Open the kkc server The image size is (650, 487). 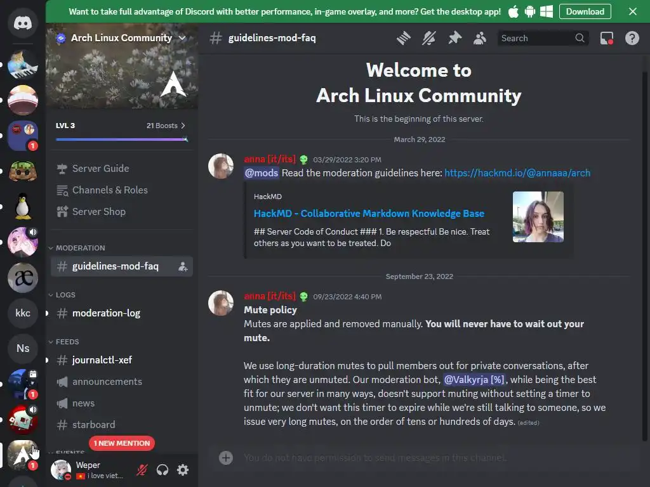click(23, 313)
